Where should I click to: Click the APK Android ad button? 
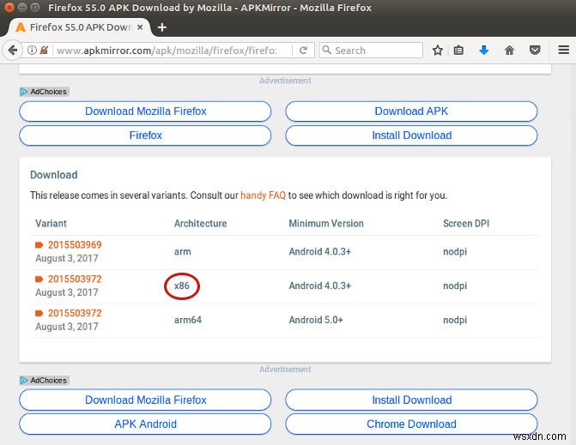[145, 424]
